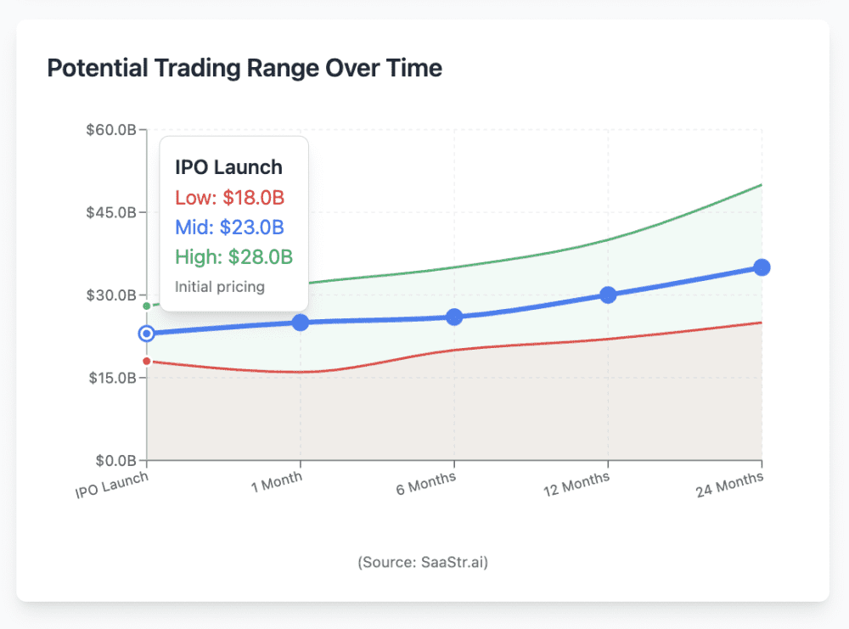Click the 12 Months x-axis label
This screenshot has width=849, height=629.
tap(576, 483)
